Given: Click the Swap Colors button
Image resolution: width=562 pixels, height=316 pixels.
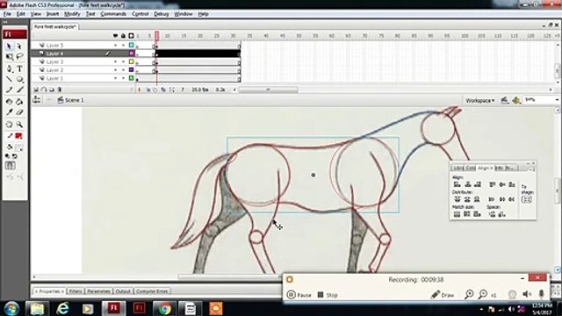Looking at the screenshot, I should 15,156.
